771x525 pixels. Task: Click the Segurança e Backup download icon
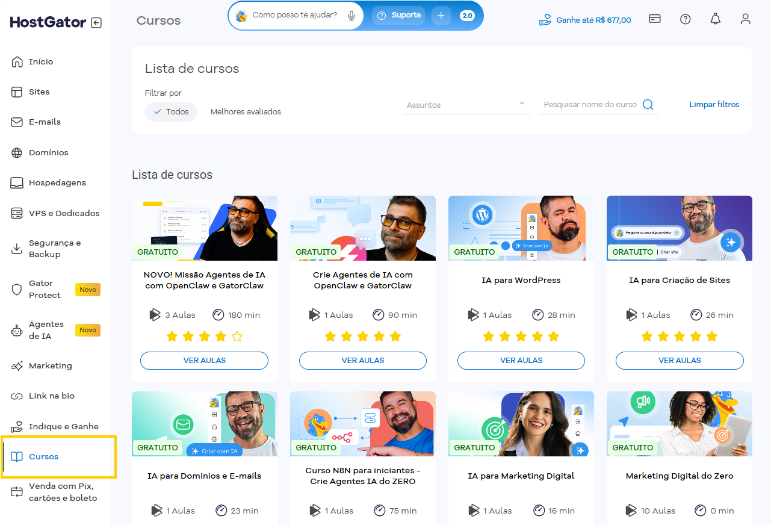(17, 249)
